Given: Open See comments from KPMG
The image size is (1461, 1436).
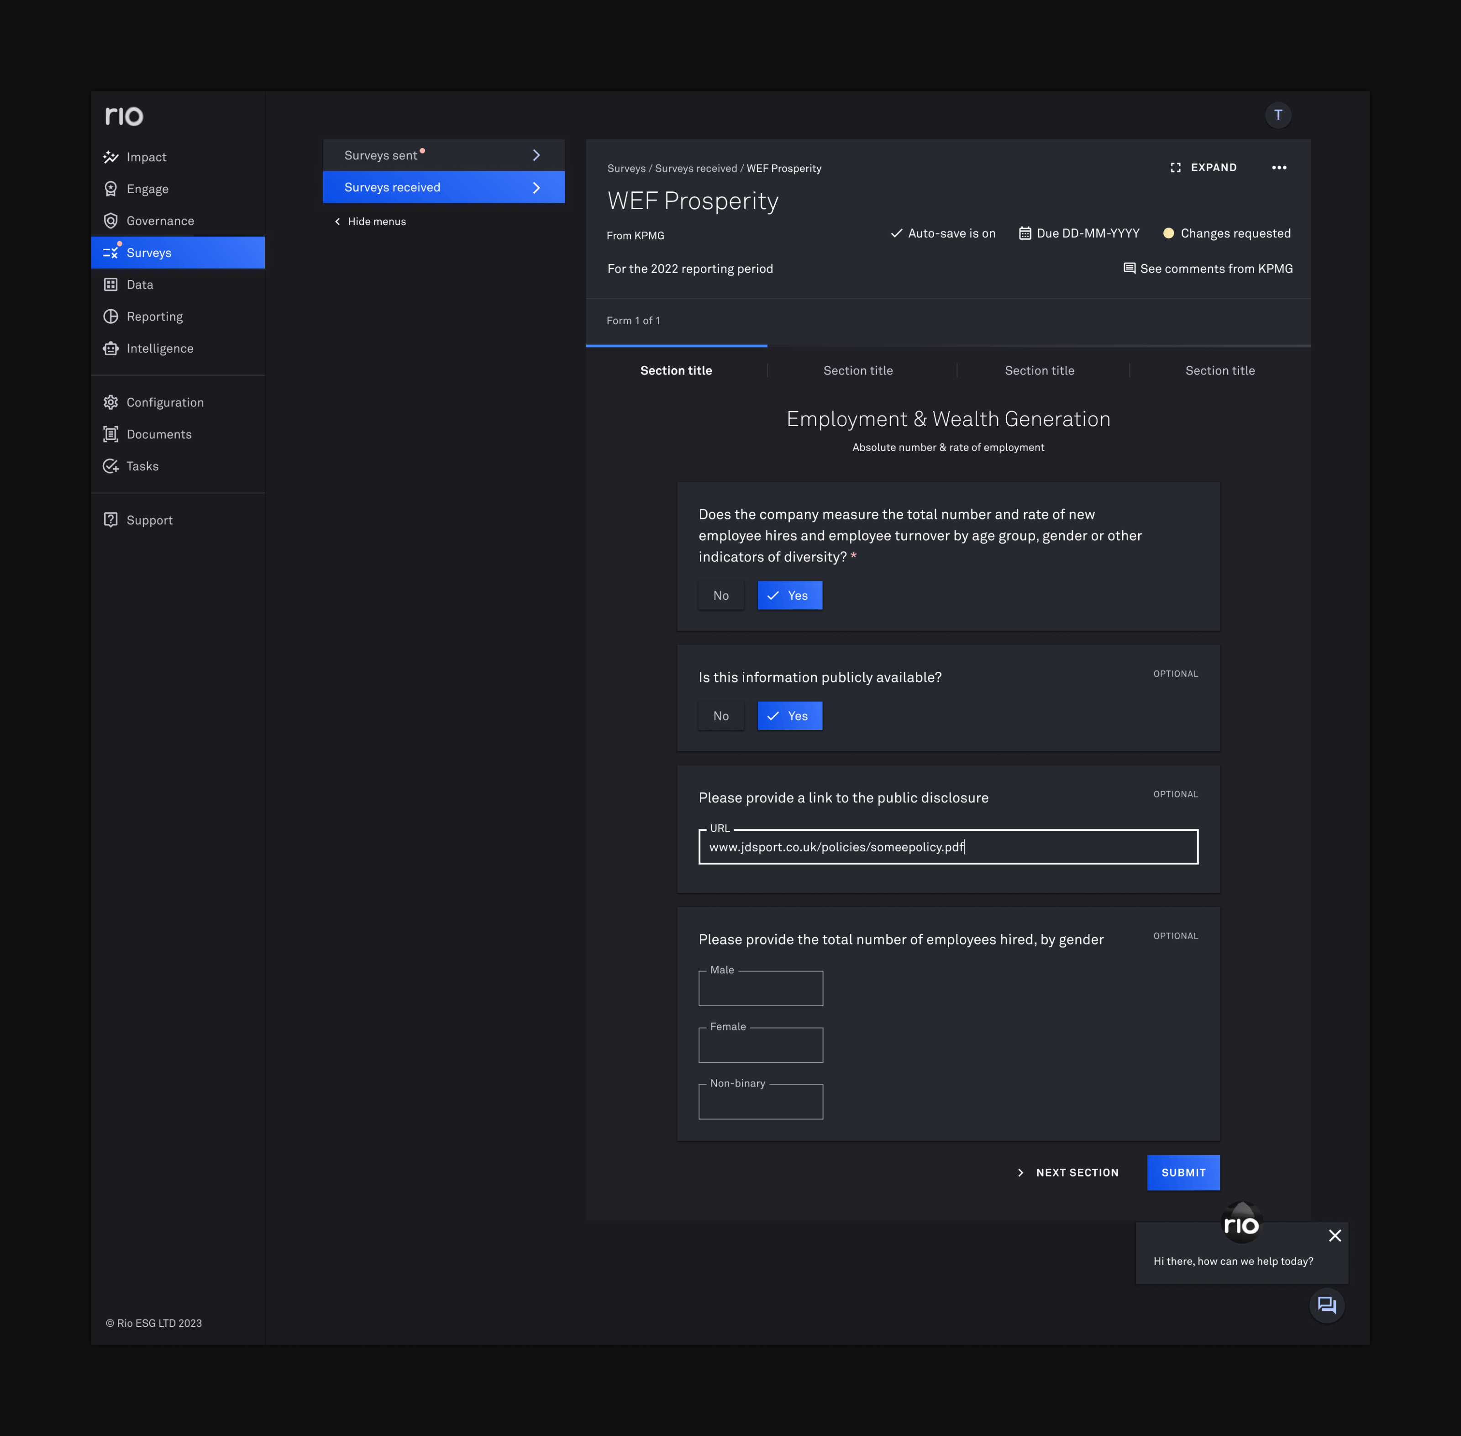Looking at the screenshot, I should coord(1208,269).
